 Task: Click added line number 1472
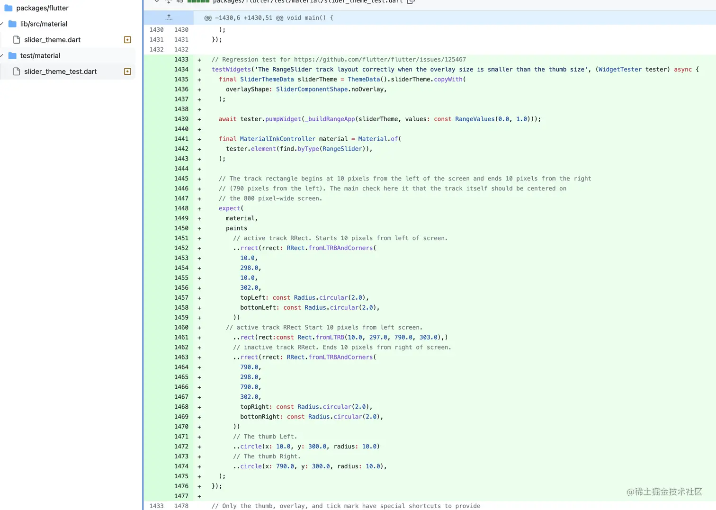[181, 447]
